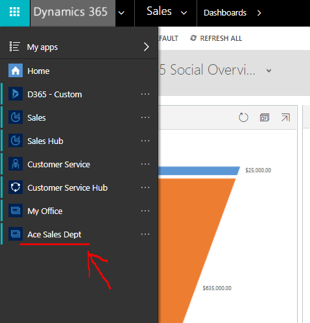Open more options for Sales Hub
The height and width of the screenshot is (323, 310).
coord(145,141)
